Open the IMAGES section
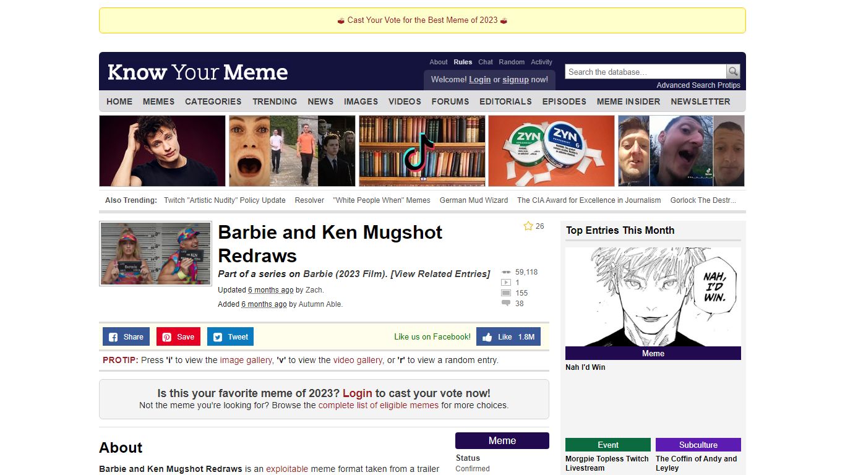Screen dimensions: 845x475 pos(361,101)
